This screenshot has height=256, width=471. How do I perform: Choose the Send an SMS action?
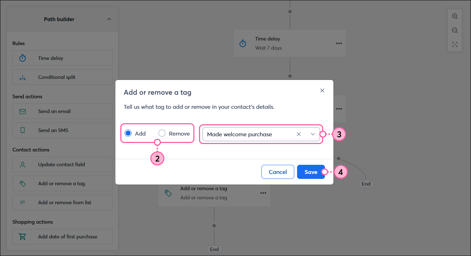click(x=62, y=130)
